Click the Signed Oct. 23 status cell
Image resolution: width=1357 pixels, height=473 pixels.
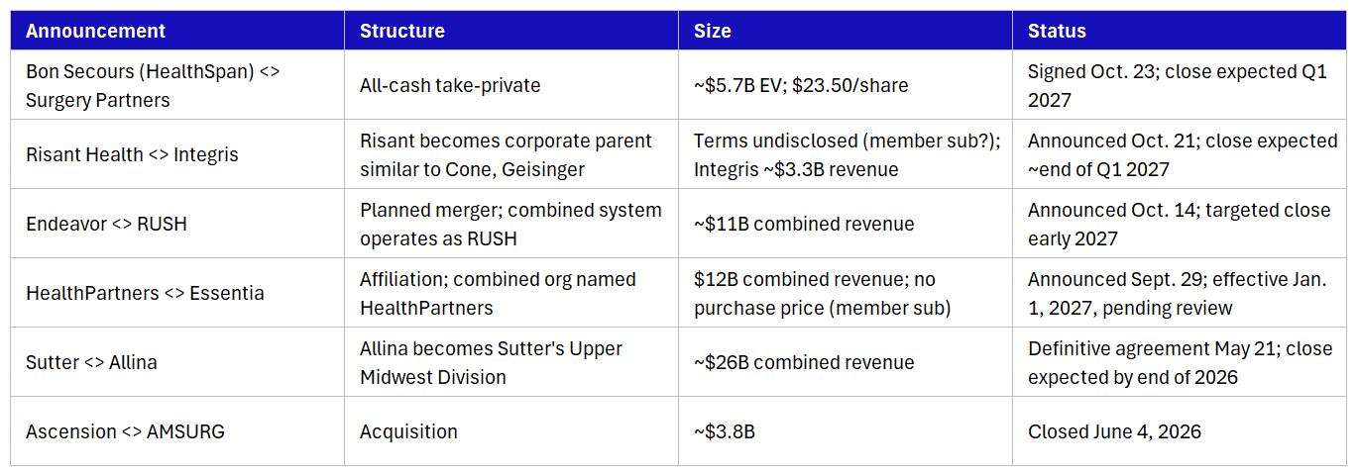pyautogui.click(x=1180, y=85)
